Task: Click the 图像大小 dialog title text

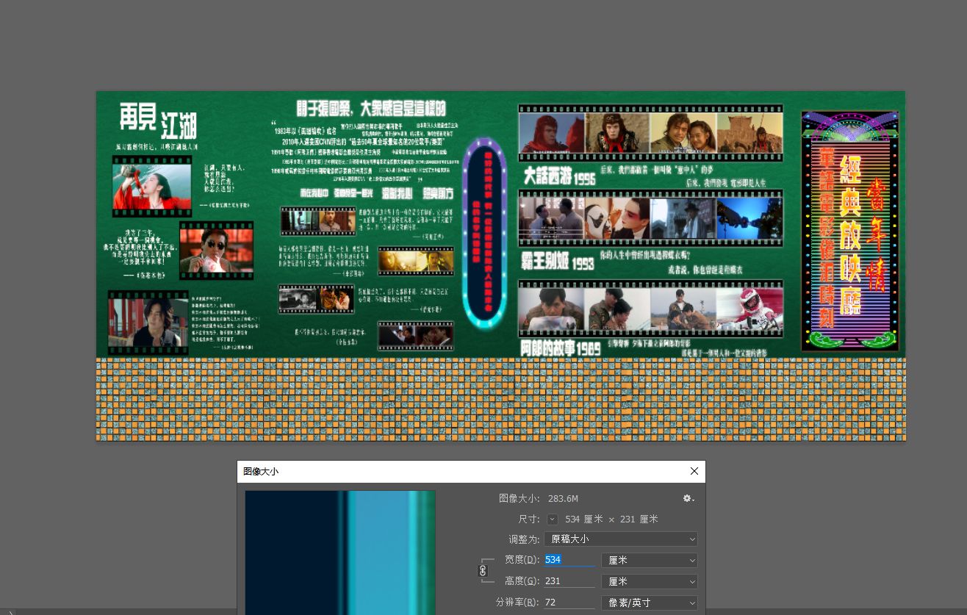Action: pyautogui.click(x=261, y=472)
